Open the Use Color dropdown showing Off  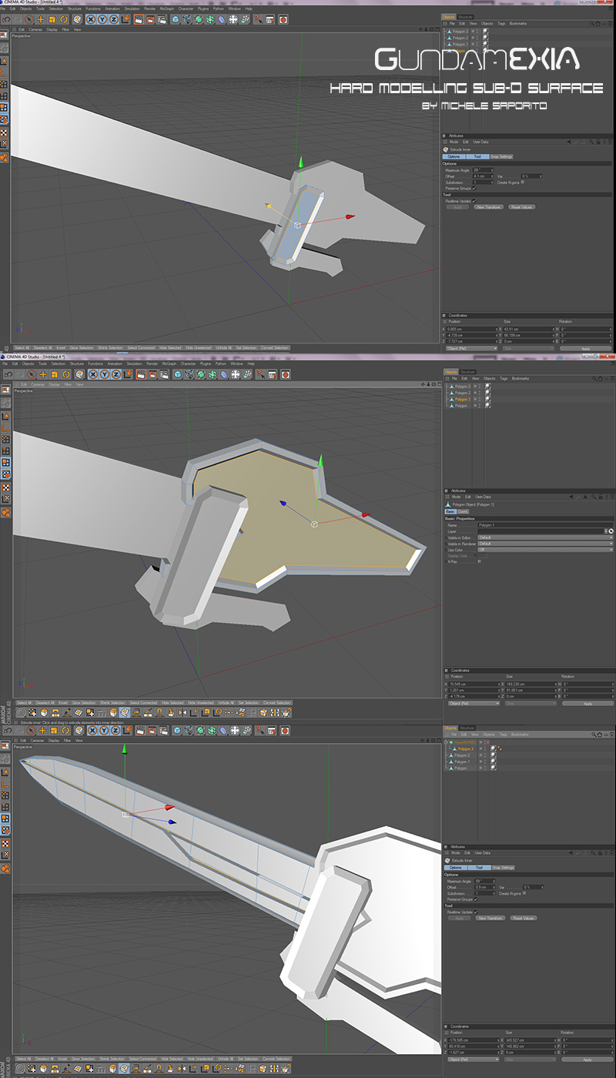[x=545, y=550]
